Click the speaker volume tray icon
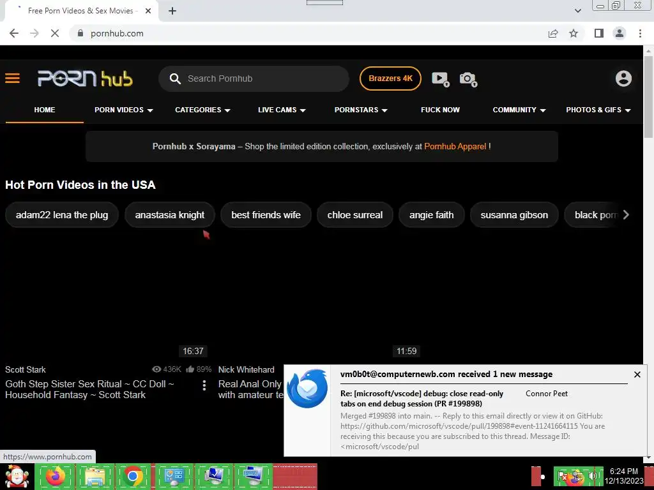The height and width of the screenshot is (490, 654). point(592,477)
